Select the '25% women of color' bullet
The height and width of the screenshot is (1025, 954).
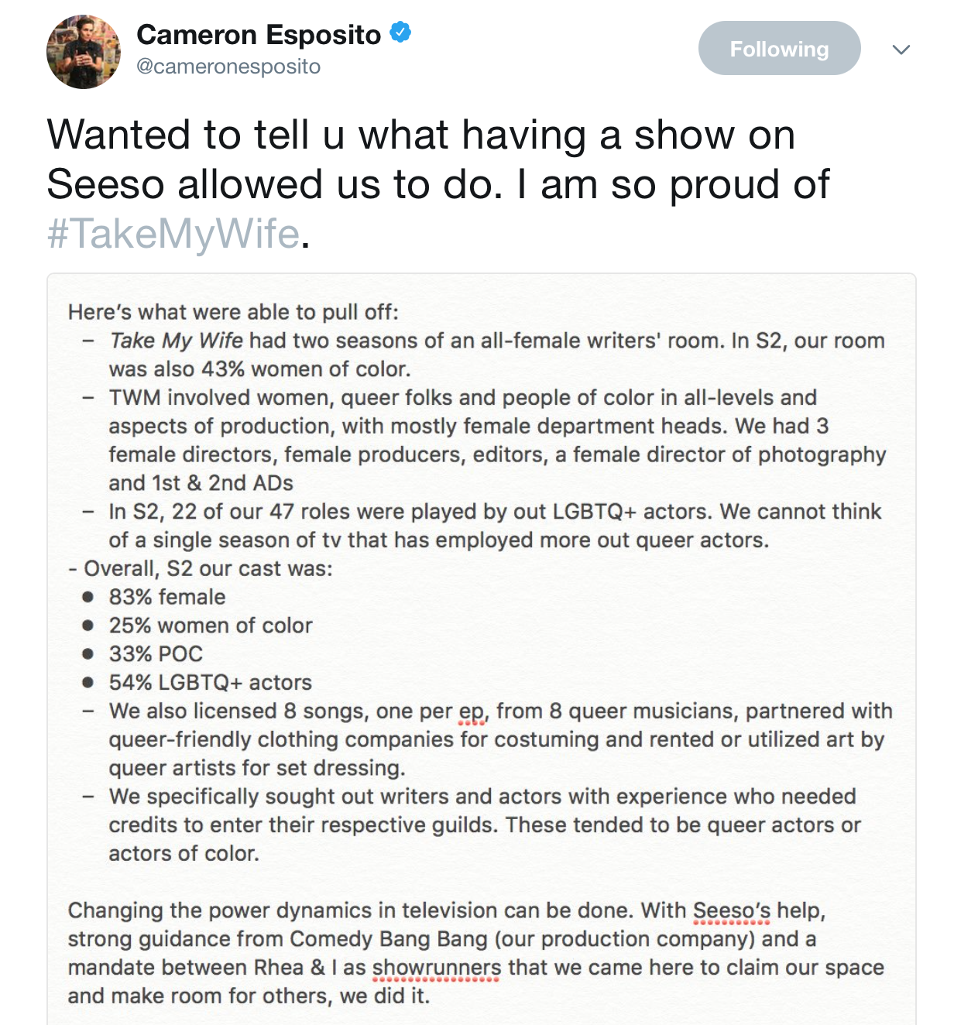211,626
